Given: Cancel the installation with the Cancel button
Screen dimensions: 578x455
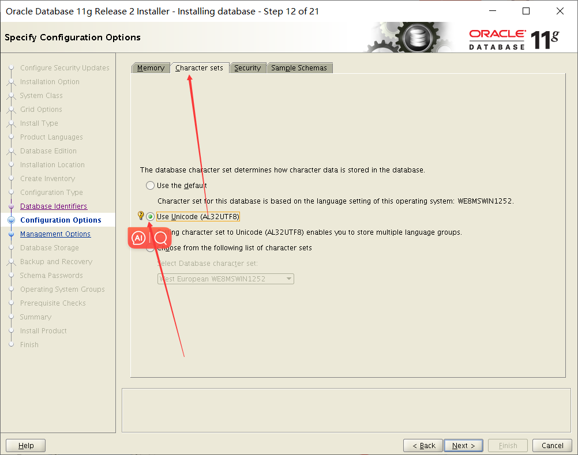Looking at the screenshot, I should pyautogui.click(x=552, y=445).
